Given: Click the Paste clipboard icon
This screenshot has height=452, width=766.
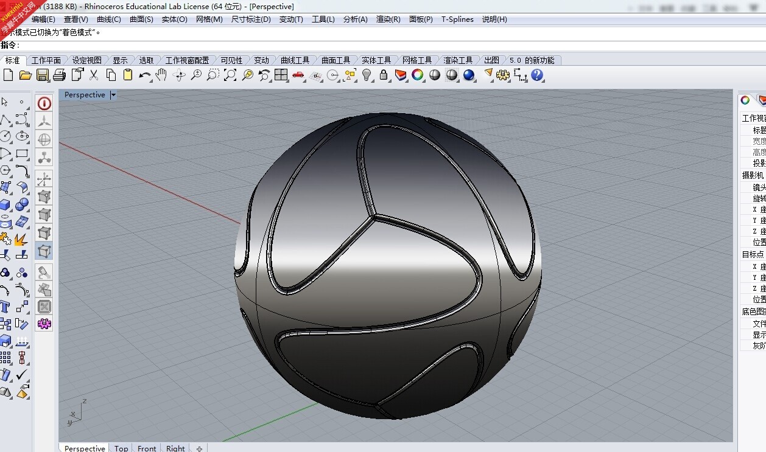Looking at the screenshot, I should [128, 75].
